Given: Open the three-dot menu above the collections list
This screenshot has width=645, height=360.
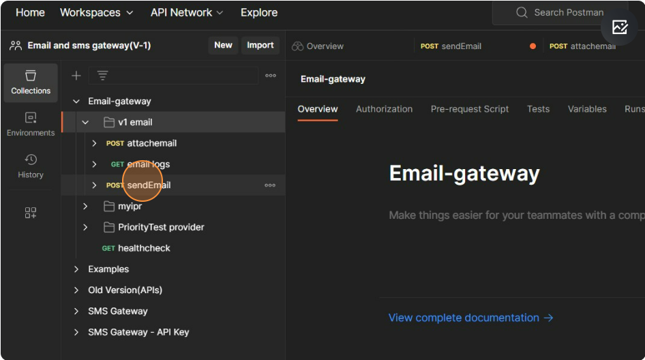Looking at the screenshot, I should (271, 76).
